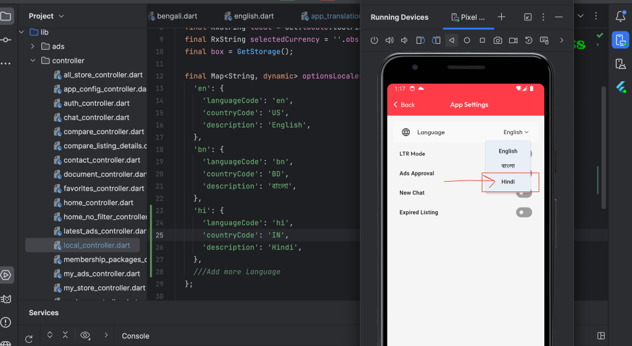The width and height of the screenshot is (632, 346).
Task: Open the cat-shaped Logcat tool icon
Action: [6, 299]
